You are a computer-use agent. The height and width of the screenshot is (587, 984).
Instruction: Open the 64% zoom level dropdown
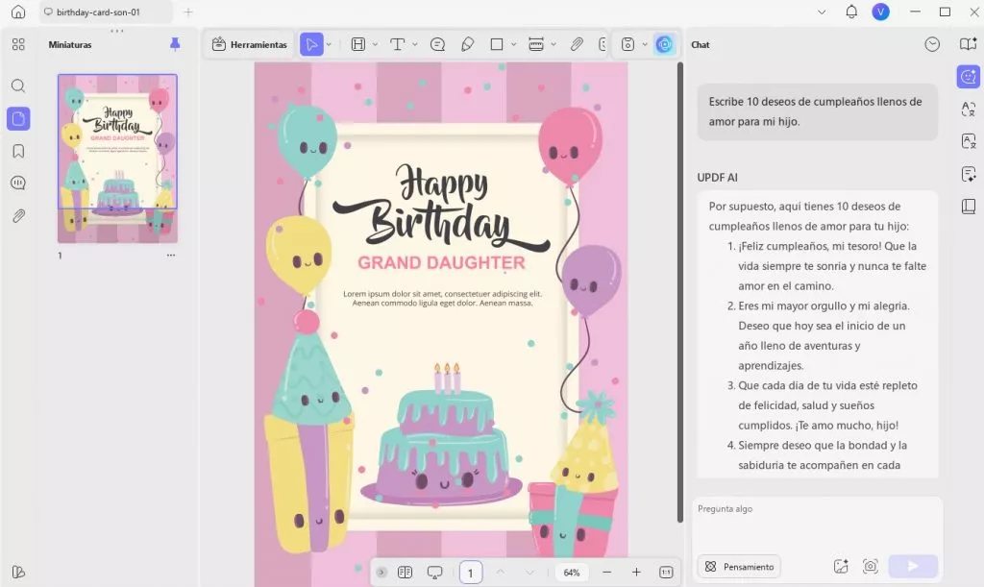pyautogui.click(x=572, y=572)
